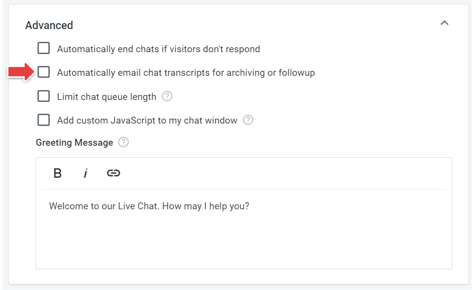Toggle italic formatting in greeting editor
Viewport: 472px width, 290px height.
(85, 173)
